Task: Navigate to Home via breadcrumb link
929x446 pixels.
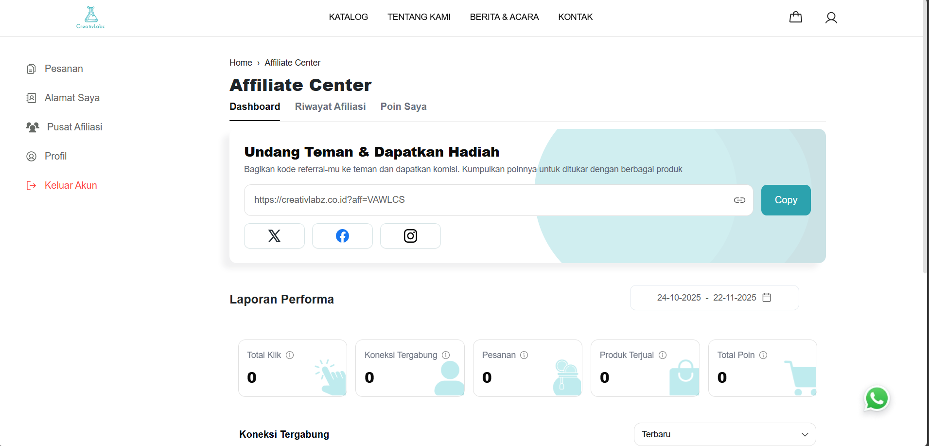Action: pyautogui.click(x=241, y=62)
